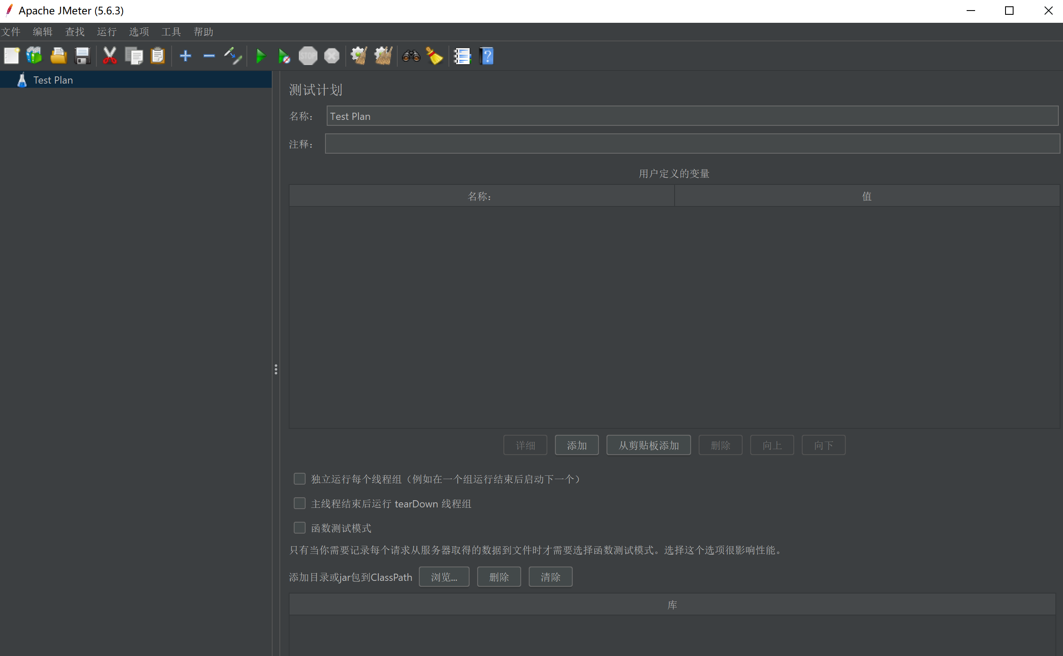Click the Cut scissors icon
Viewport: 1063px width, 656px height.
pos(109,56)
